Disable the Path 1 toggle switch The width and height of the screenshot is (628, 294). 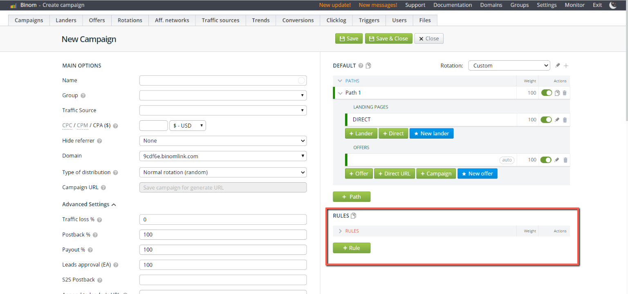point(546,93)
